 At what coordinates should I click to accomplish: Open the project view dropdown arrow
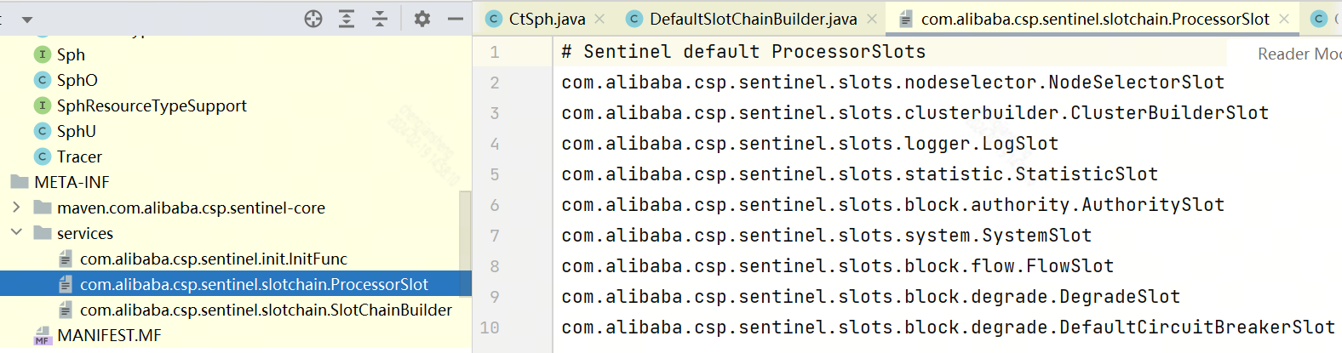pyautogui.click(x=27, y=20)
